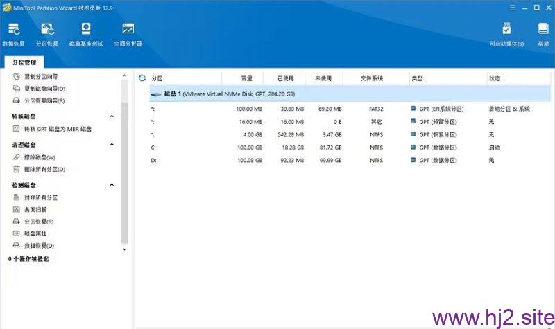555x329 pixels.
Task: Open the hamburger menu in title bar
Action: click(513, 8)
